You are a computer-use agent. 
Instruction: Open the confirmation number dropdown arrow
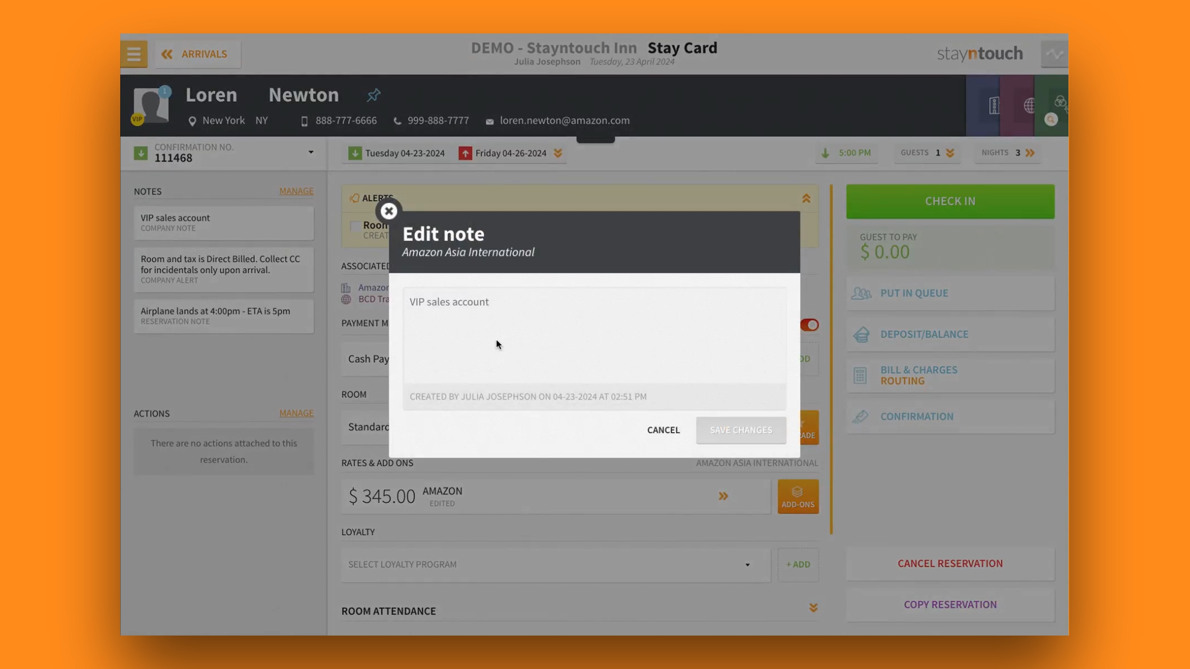(x=311, y=152)
